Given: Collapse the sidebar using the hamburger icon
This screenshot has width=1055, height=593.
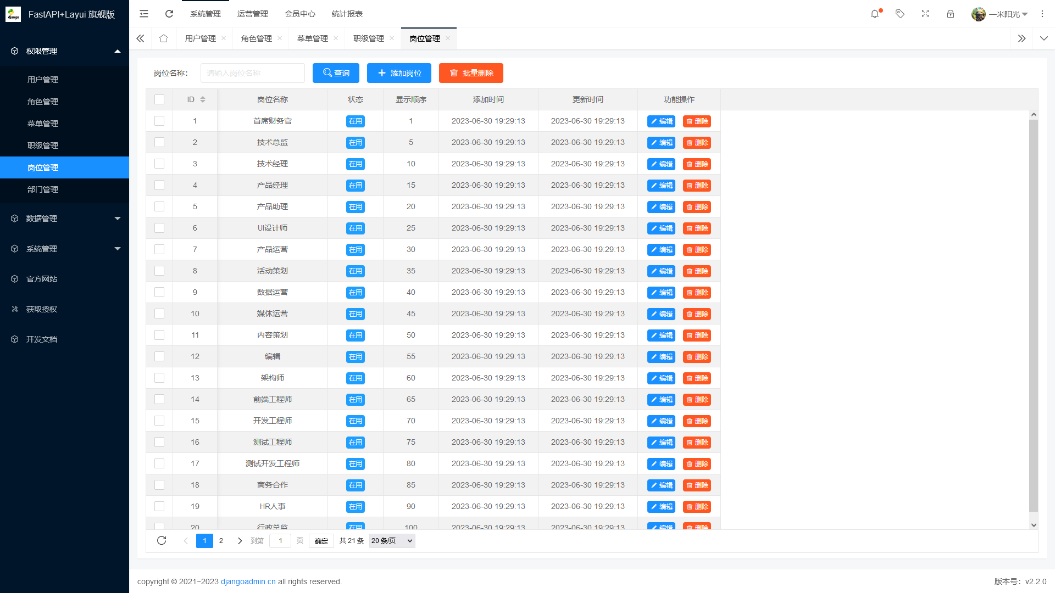Looking at the screenshot, I should coord(143,14).
